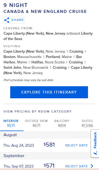Show Suites pricing tab

pyautogui.click(x=87, y=123)
